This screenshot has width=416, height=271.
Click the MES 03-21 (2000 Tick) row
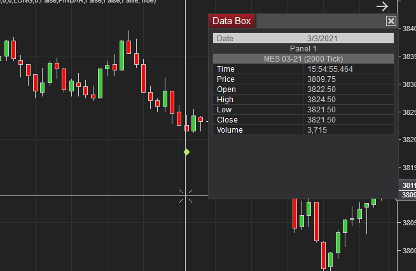coord(303,59)
